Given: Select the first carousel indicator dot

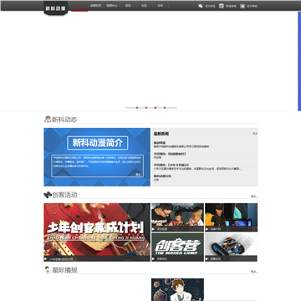Looking at the screenshot, I should (x=137, y=108).
